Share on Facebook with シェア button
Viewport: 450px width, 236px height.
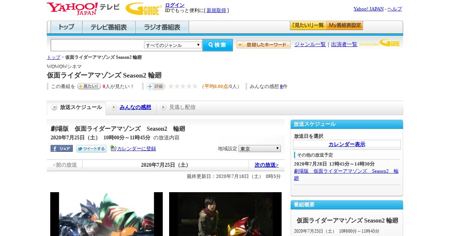click(61, 148)
